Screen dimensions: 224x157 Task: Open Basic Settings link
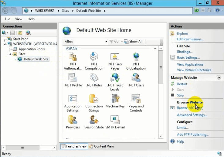point(188,57)
